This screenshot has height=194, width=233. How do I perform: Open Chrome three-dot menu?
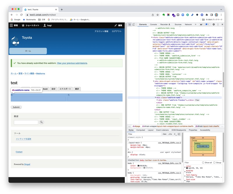221,15
